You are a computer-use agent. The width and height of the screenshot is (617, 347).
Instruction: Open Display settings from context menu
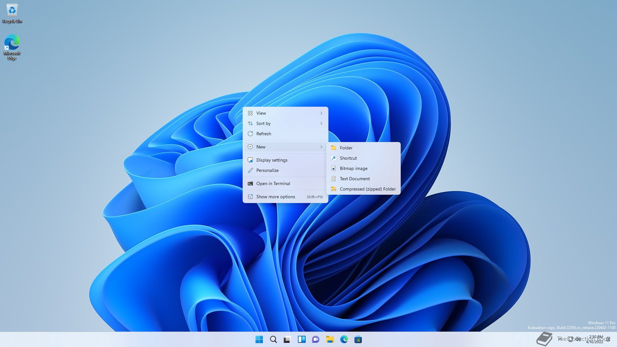pyautogui.click(x=285, y=160)
